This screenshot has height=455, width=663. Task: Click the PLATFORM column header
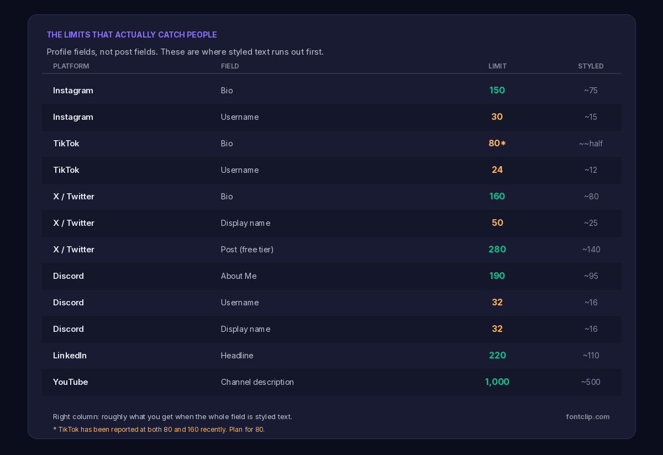(71, 66)
